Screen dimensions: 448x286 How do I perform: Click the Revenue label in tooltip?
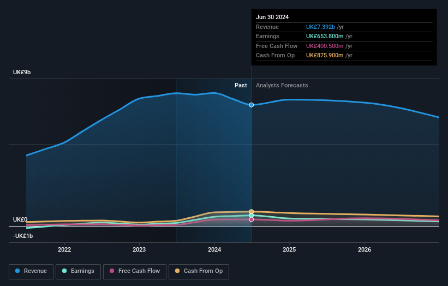(267, 27)
